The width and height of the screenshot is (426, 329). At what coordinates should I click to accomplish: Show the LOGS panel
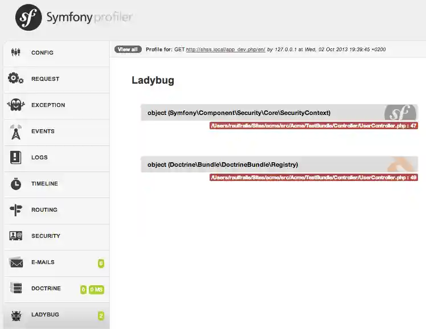(x=57, y=158)
